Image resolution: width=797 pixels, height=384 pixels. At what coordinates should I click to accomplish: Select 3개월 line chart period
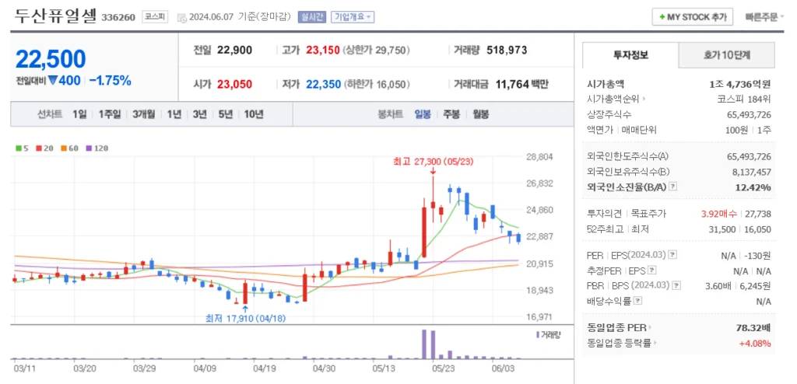[x=144, y=114]
